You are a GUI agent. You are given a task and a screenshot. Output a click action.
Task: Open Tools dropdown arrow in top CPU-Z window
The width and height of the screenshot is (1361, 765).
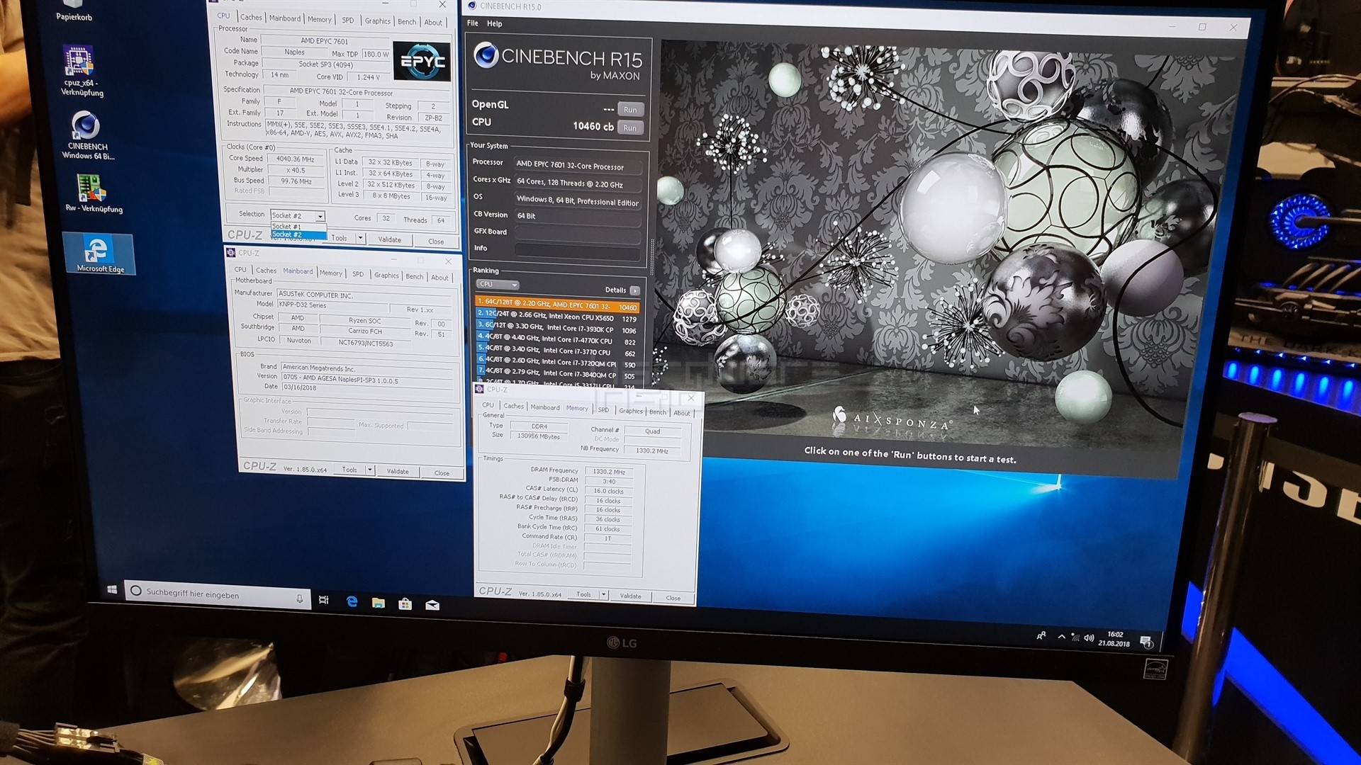point(360,238)
